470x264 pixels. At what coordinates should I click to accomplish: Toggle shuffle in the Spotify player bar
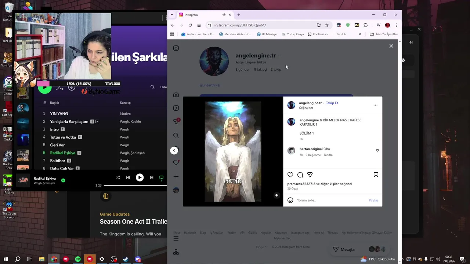click(118, 177)
